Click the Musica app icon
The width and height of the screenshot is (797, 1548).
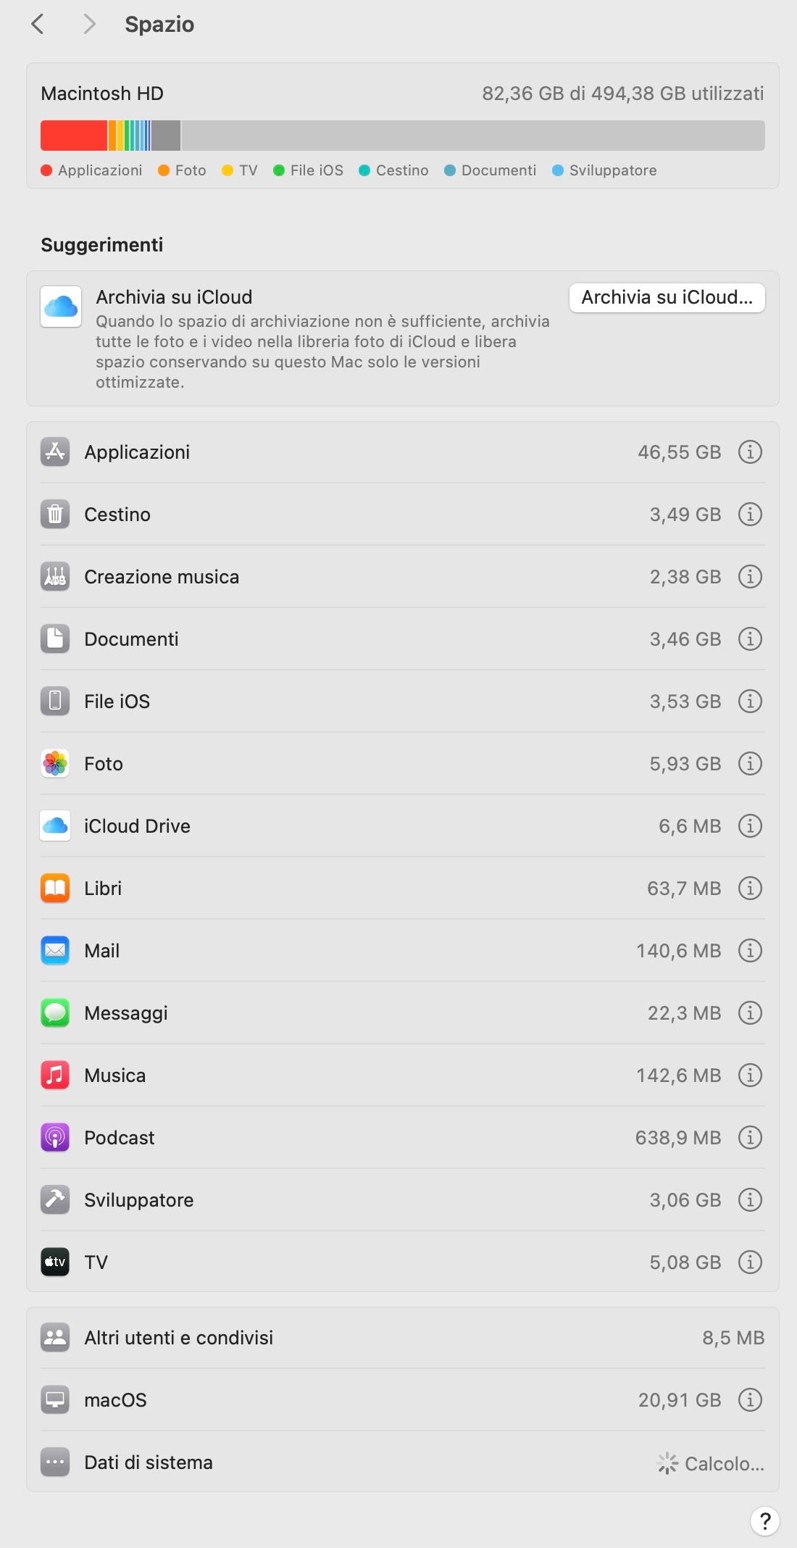55,1075
